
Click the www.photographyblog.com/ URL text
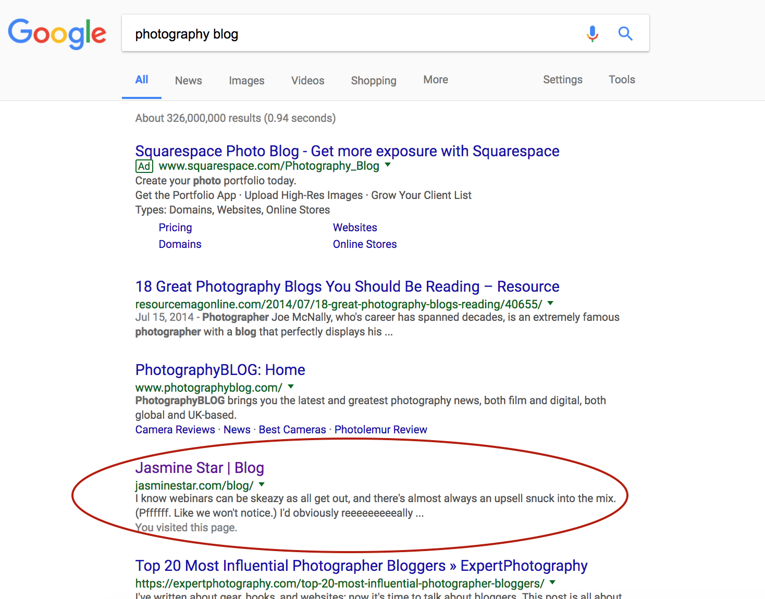coord(208,388)
